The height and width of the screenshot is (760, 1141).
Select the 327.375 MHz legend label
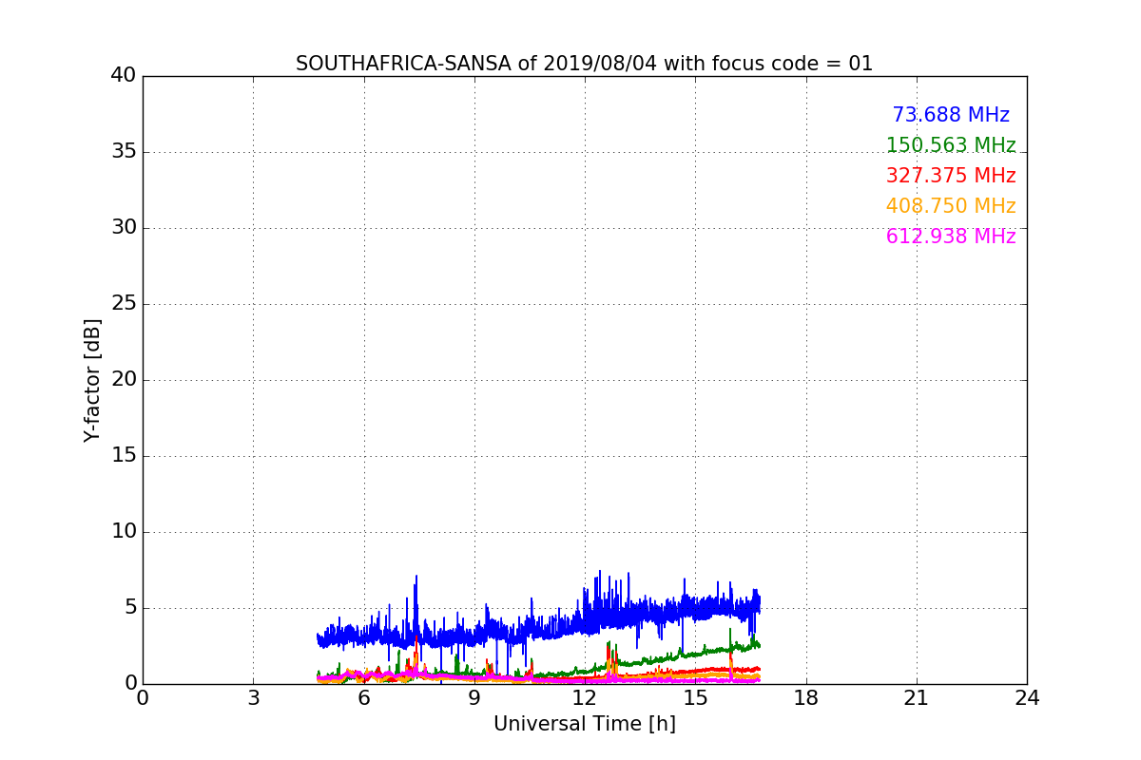(x=951, y=176)
